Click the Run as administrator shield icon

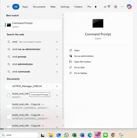click(70, 56)
